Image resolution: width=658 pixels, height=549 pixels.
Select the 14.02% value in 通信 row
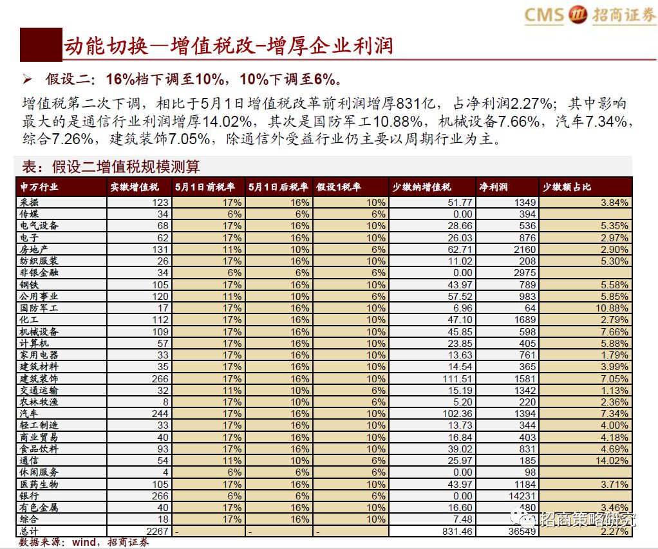pos(612,461)
